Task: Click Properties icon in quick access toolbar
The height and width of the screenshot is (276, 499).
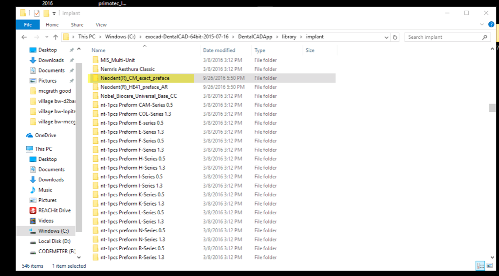Action: point(37,13)
